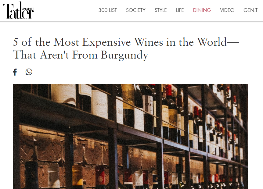Go home via the Tatler logo
263x189 pixels.
(x=18, y=10)
